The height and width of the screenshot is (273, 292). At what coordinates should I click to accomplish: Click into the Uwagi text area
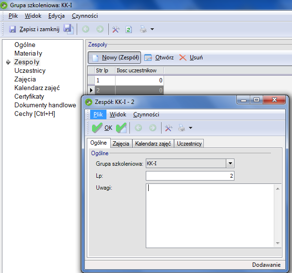pyautogui.click(x=210, y=216)
